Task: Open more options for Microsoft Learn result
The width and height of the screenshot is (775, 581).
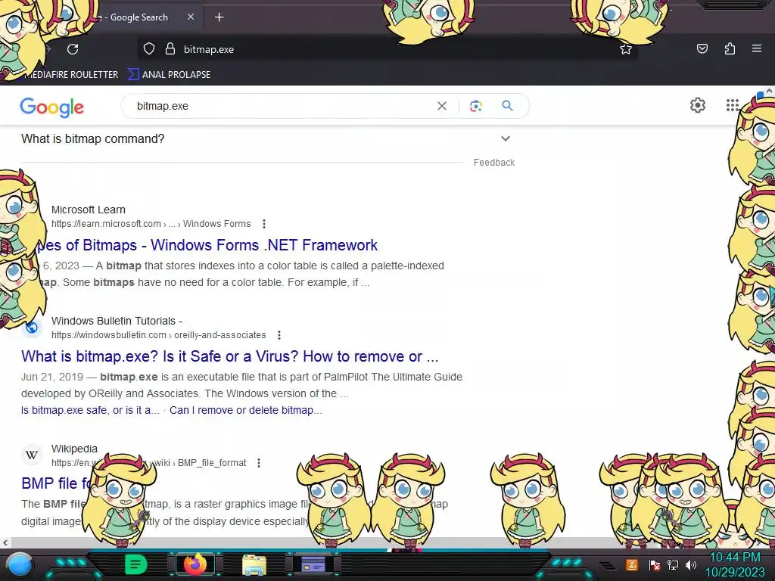Action: click(264, 224)
